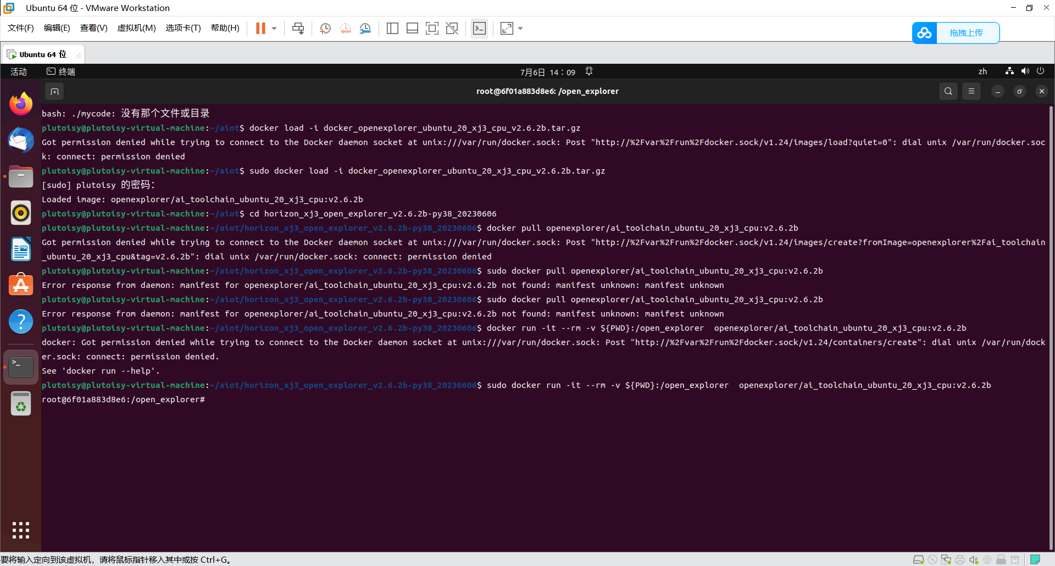Click the 'bash: ./mycode: 没有那个文件或目录' line

pos(126,113)
